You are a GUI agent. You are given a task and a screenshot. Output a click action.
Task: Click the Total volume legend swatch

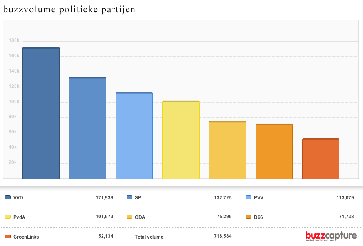tap(129, 237)
